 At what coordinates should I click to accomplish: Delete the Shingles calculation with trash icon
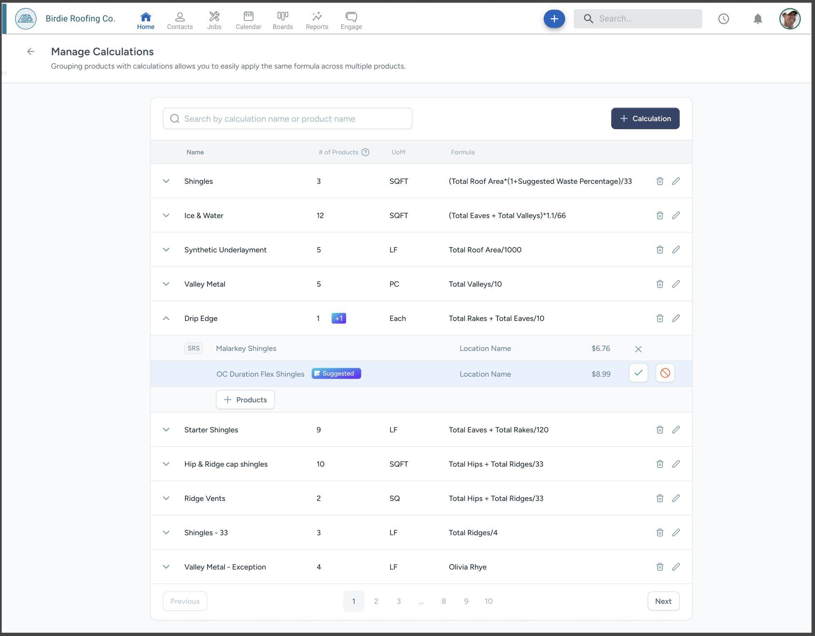(x=660, y=181)
